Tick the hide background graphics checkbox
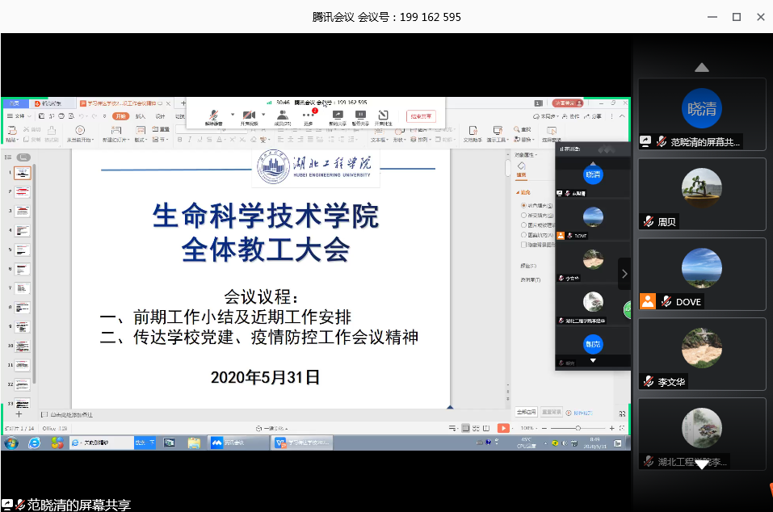The image size is (773, 512). (523, 245)
